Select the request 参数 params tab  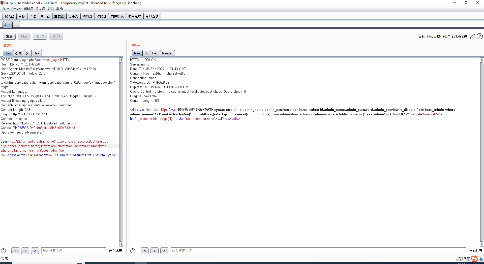point(19,53)
